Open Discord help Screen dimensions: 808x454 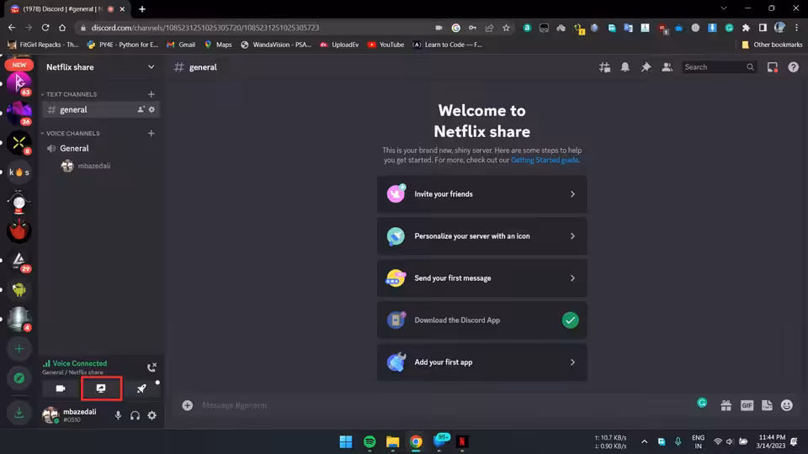(793, 67)
